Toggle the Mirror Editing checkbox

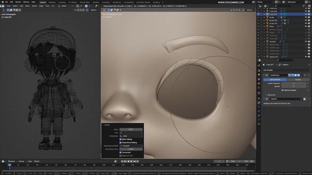click(120, 140)
